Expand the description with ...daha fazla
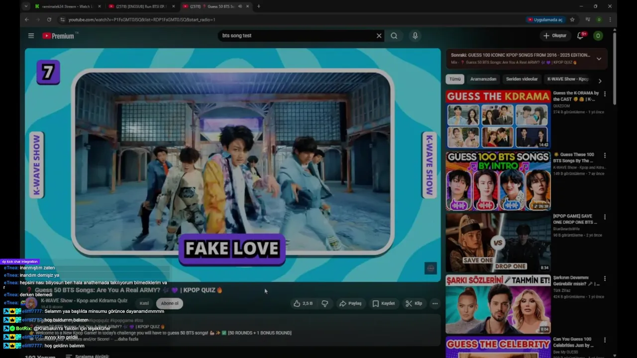Image resolution: width=637 pixels, height=358 pixels. (x=126, y=339)
